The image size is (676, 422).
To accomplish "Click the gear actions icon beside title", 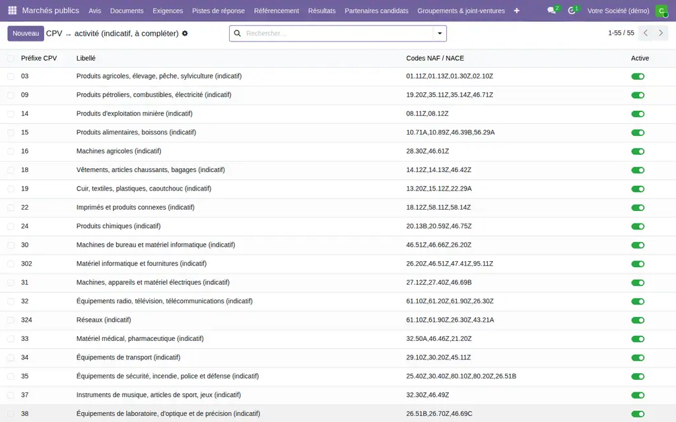I will 185,33.
